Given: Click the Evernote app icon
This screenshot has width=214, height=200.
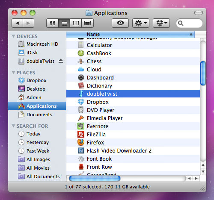Looking at the screenshot, I should 81,126.
